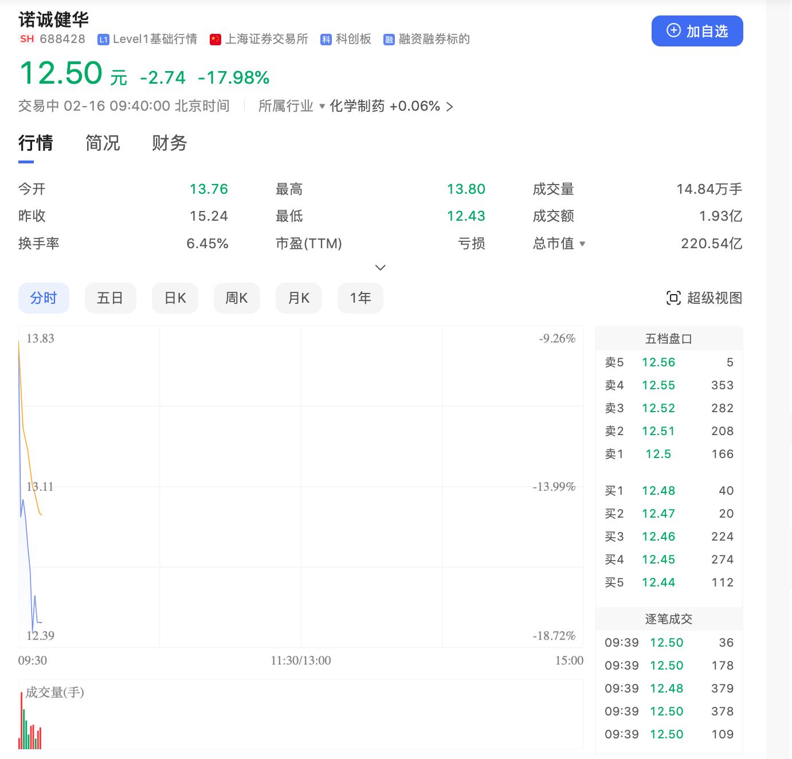Click 上海证券交易所 exchange label
Screen dimensions: 792x759
(x=266, y=39)
